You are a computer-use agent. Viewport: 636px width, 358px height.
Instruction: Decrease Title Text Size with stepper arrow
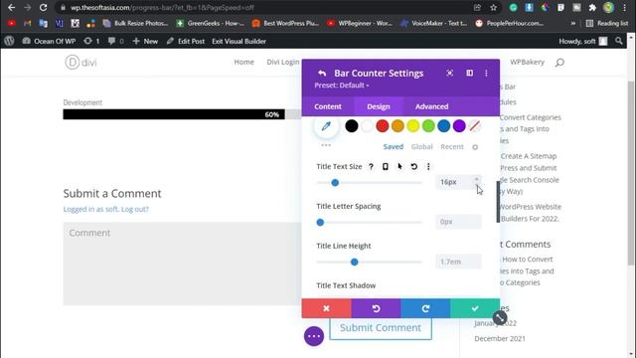pyautogui.click(x=477, y=185)
